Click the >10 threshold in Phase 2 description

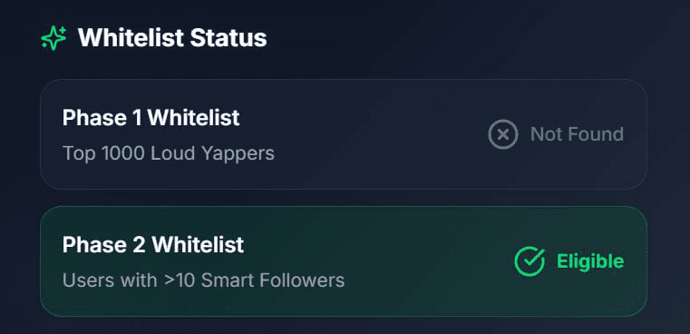(180, 280)
